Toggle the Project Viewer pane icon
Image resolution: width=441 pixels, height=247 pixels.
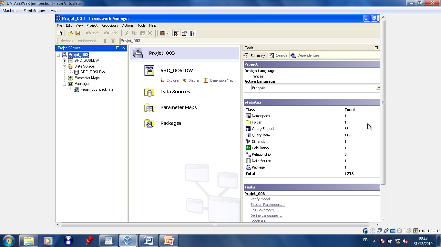point(177,33)
